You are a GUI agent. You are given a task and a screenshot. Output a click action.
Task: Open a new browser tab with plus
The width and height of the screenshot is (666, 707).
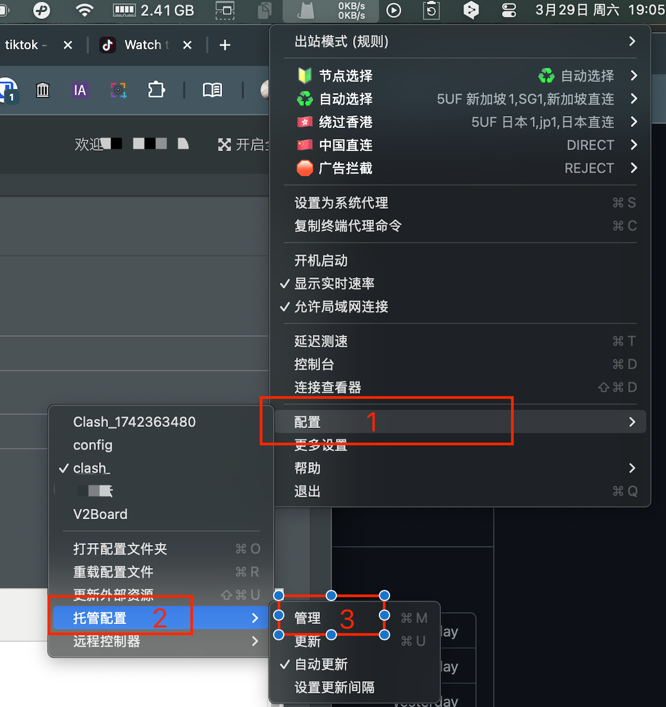(x=225, y=45)
